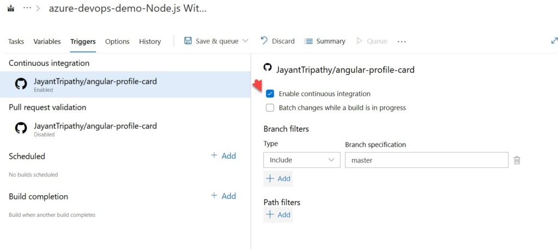
Task: Click the Queue button label
Action: click(377, 41)
